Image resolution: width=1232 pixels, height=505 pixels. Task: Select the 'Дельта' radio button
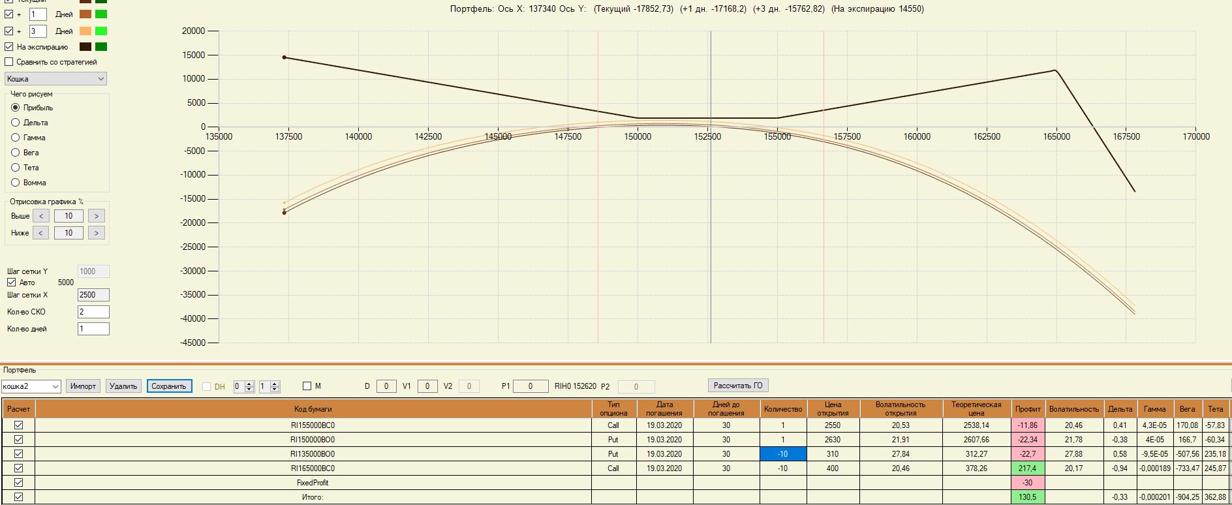(x=16, y=123)
